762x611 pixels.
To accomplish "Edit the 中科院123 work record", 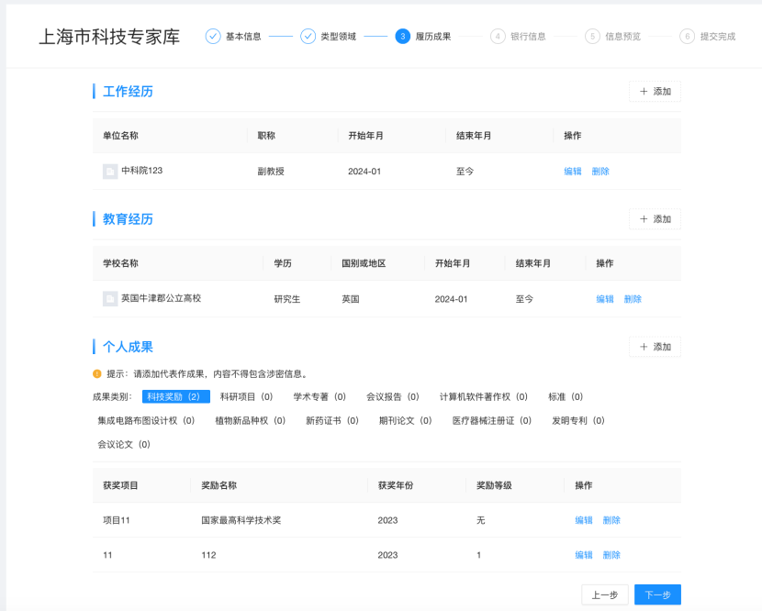I will click(x=573, y=172).
